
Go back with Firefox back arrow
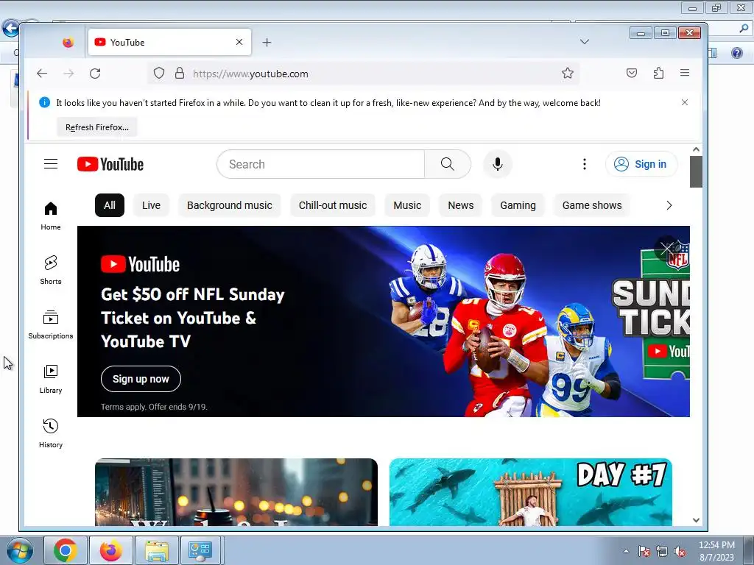[x=42, y=74]
